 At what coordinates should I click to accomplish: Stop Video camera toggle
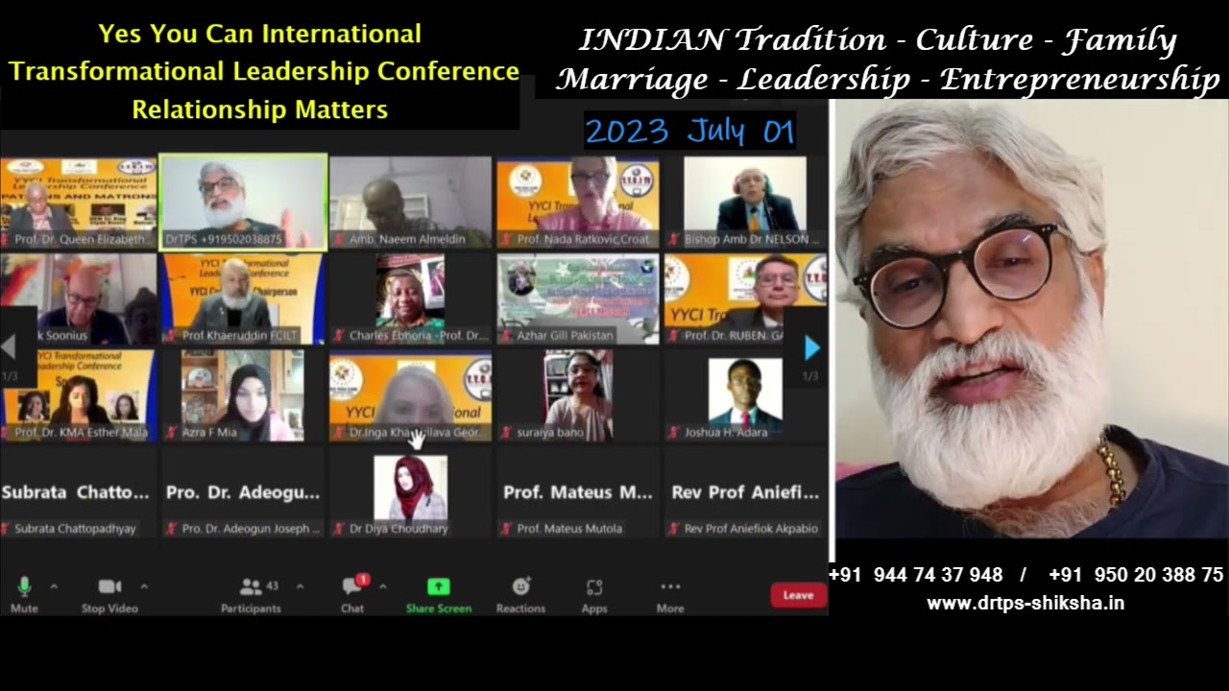tap(109, 594)
